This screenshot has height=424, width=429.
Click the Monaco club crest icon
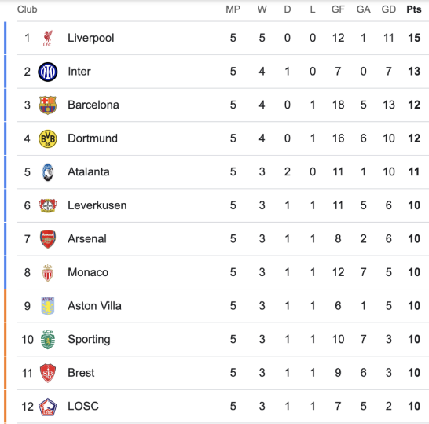tap(48, 273)
